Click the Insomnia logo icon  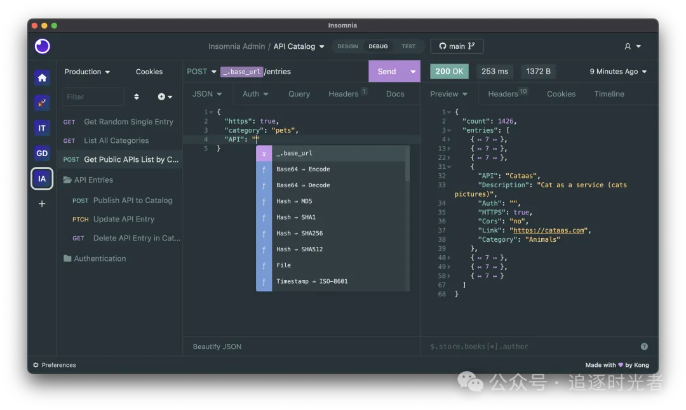pyautogui.click(x=42, y=46)
